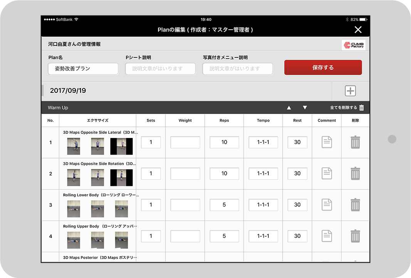This screenshot has height=278, width=411.
Task: Tap 全てを削除する to delete all
Action: pos(347,108)
